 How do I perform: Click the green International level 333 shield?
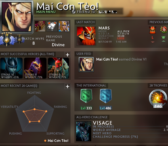tap(86, 96)
